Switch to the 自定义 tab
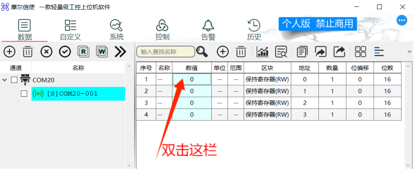 click(x=70, y=30)
